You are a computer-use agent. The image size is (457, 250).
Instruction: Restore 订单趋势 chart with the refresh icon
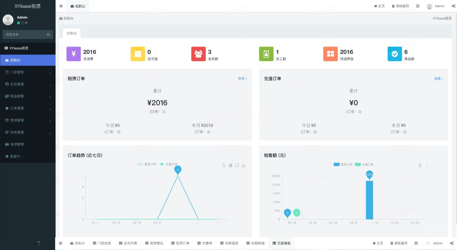pyautogui.click(x=237, y=165)
